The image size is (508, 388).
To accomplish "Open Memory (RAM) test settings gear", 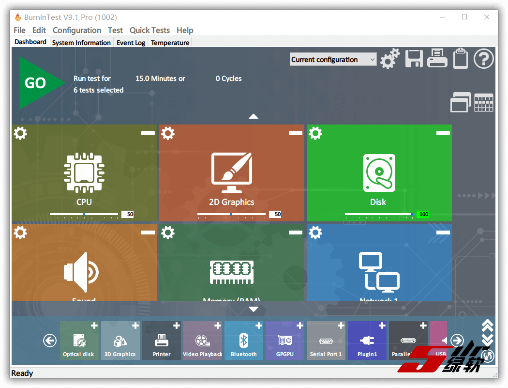I will point(168,233).
